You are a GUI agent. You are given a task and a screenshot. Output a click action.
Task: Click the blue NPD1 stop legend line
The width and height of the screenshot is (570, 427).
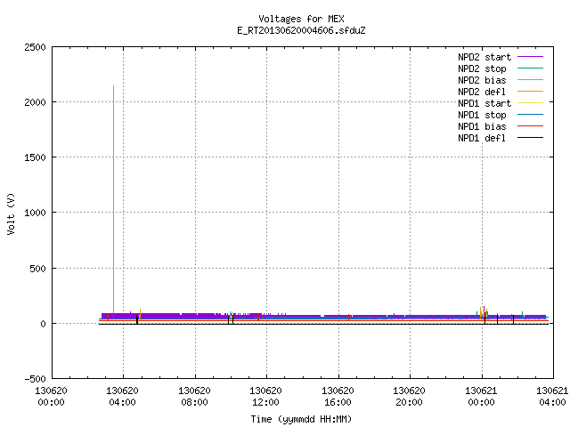click(530, 115)
